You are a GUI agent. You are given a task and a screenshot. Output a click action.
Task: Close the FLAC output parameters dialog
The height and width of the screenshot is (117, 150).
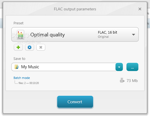140,9
